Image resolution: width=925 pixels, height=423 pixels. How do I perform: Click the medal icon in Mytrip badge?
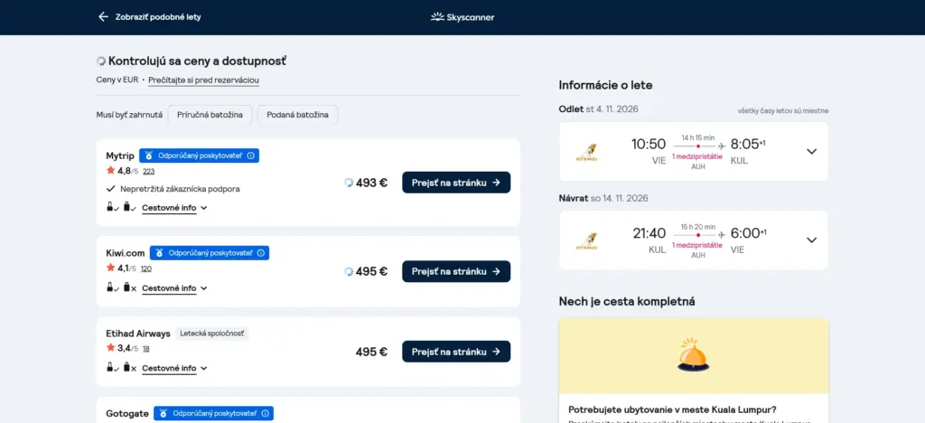149,155
